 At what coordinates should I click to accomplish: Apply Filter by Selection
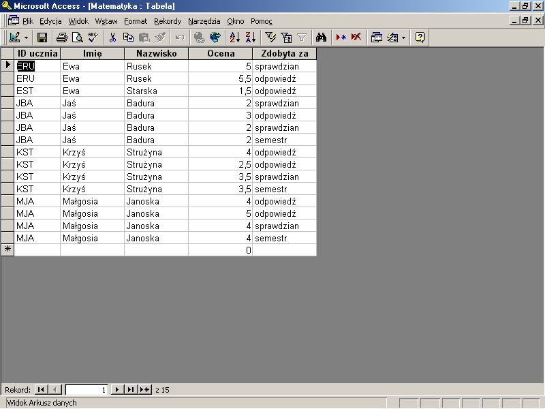270,37
